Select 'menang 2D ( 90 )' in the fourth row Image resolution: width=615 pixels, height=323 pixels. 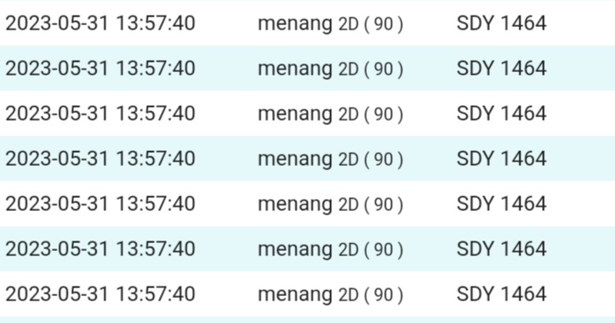tap(330, 159)
